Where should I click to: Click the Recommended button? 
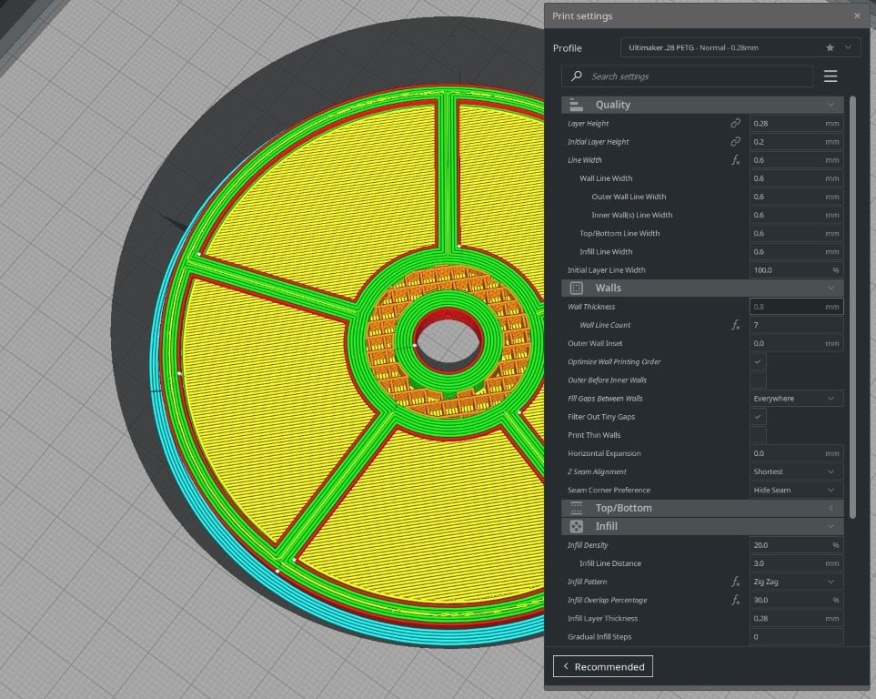603,666
